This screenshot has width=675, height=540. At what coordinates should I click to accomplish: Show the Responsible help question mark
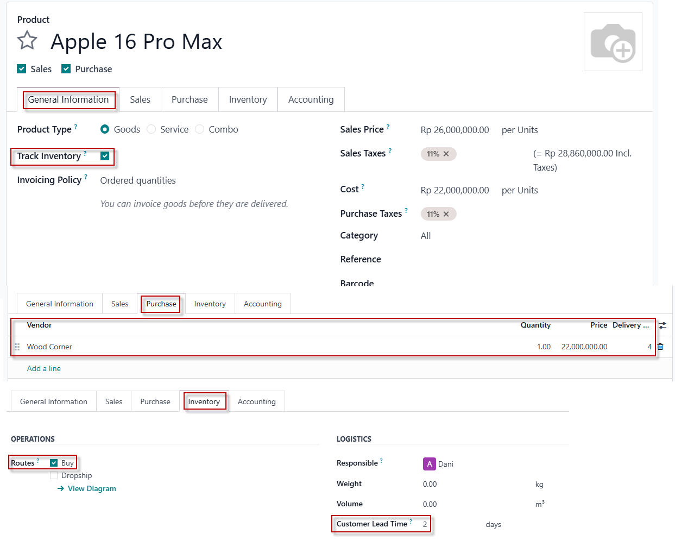[x=381, y=461]
